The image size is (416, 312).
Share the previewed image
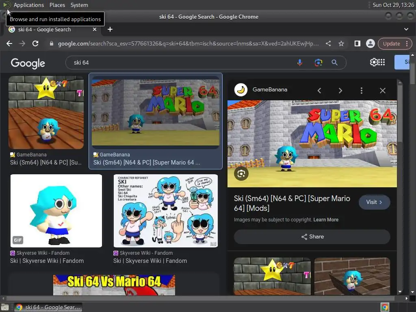(312, 237)
